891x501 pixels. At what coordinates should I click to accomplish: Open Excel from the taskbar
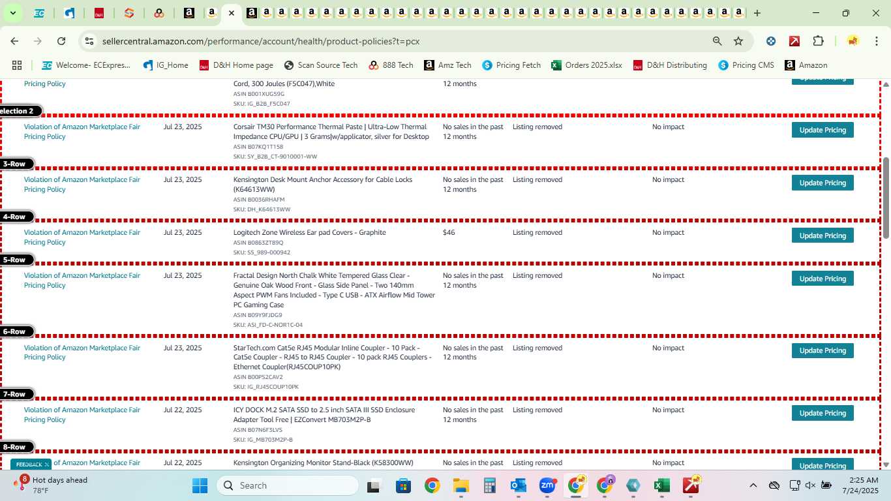(x=662, y=485)
